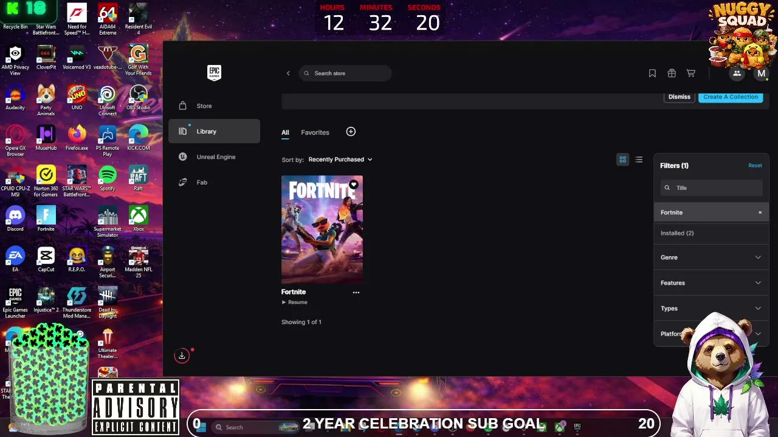This screenshot has width=778, height=437.
Task: Select the UNO desktop icon
Action: click(x=77, y=97)
